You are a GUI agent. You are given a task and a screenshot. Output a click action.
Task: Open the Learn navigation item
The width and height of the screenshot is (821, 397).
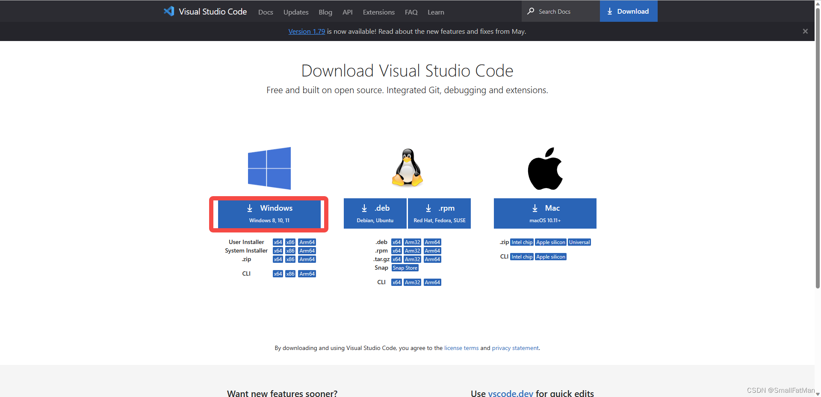coord(436,12)
